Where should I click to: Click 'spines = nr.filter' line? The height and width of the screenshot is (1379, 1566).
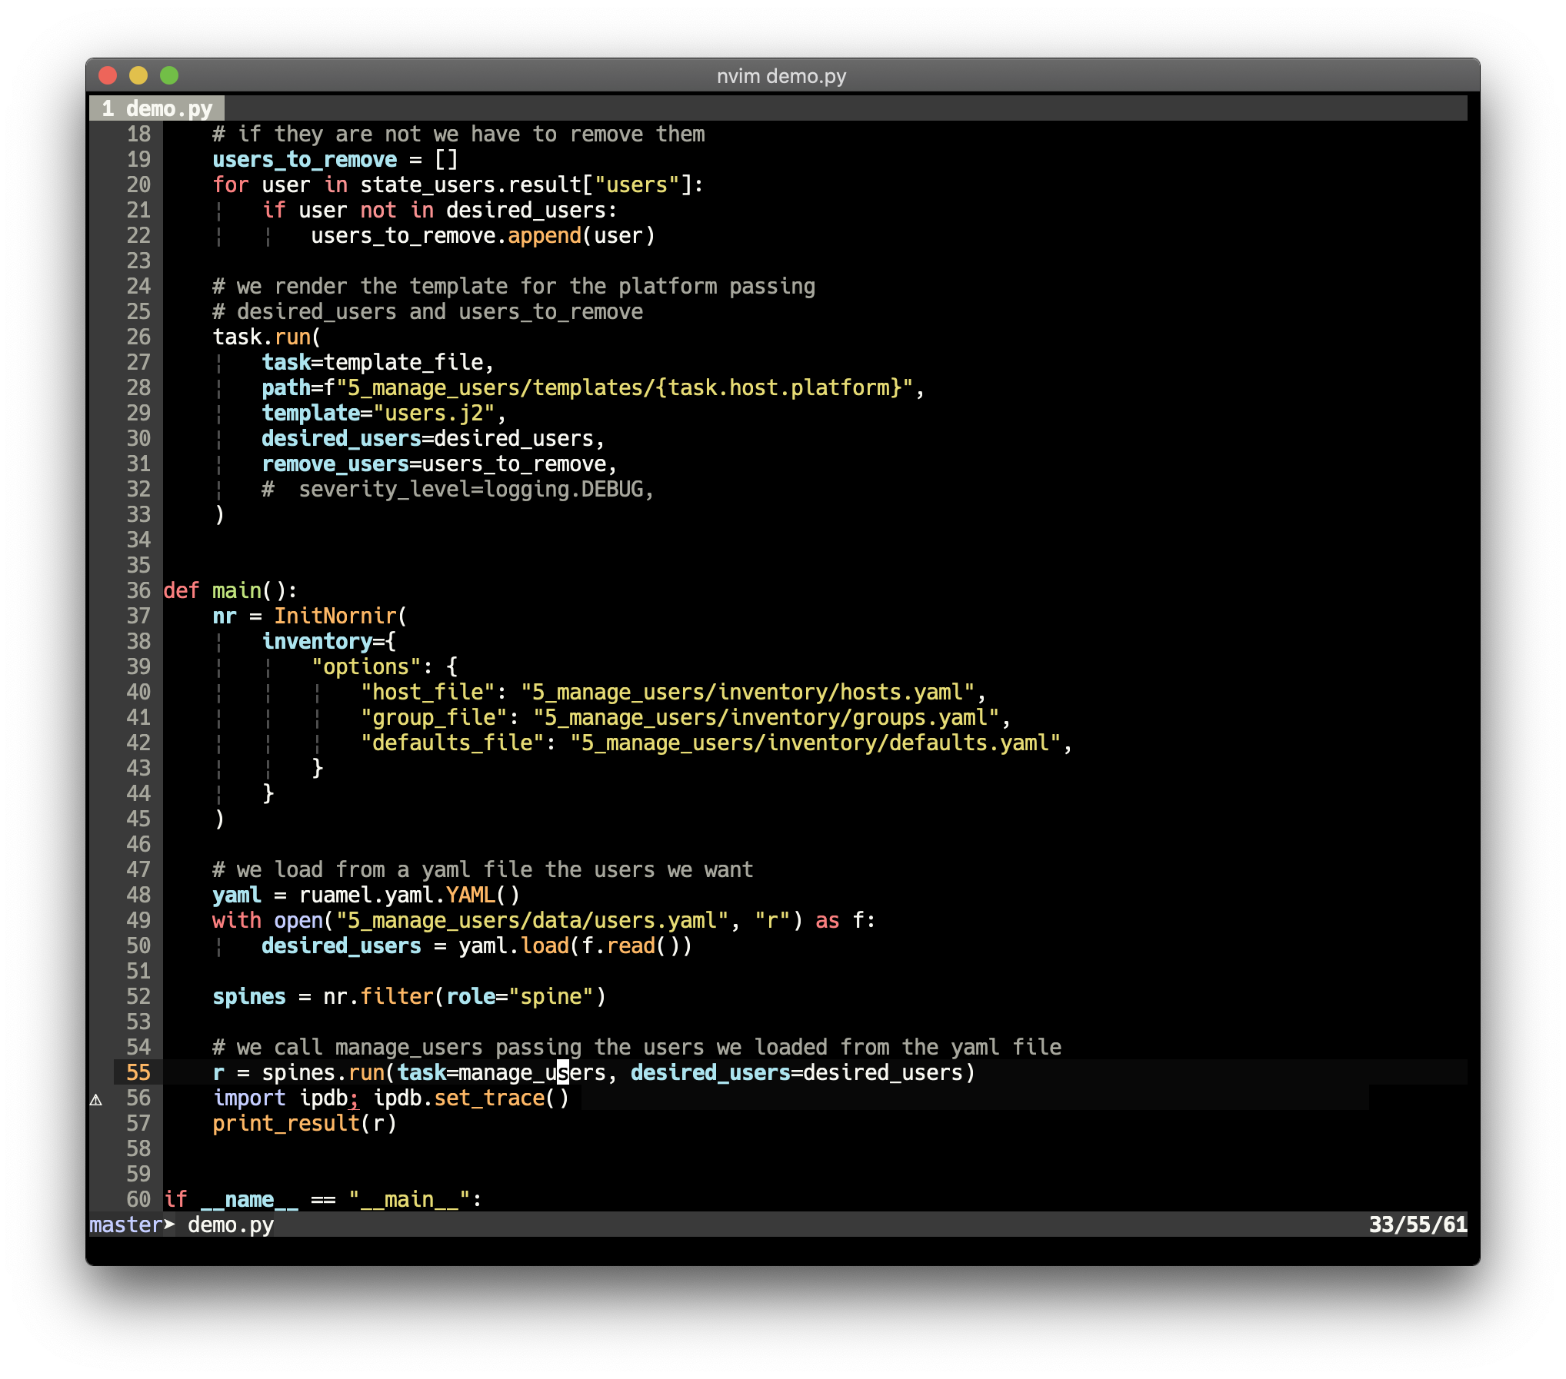409,996
